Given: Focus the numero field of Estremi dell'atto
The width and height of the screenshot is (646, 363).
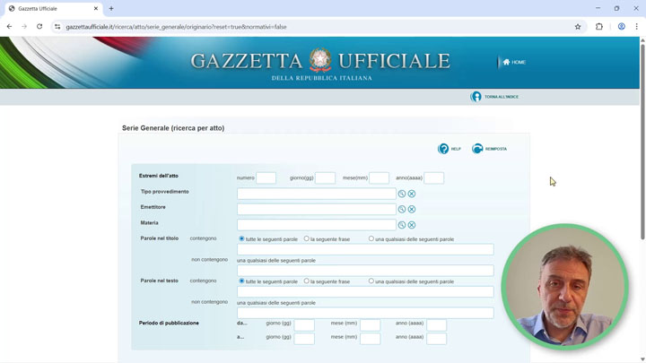Looking at the screenshot, I should tap(266, 177).
